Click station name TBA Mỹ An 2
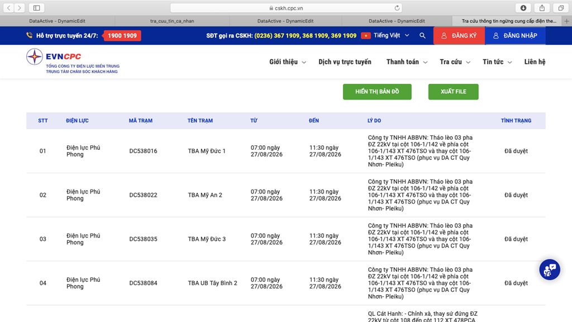572x322 pixels. tap(204, 195)
